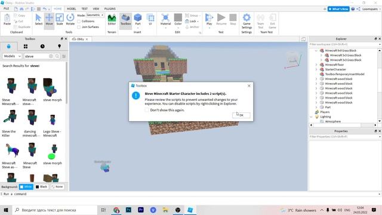Open the Mode Geometric dropdown
Image resolution: width=382 pixels, height=215 pixels.
[95, 15]
